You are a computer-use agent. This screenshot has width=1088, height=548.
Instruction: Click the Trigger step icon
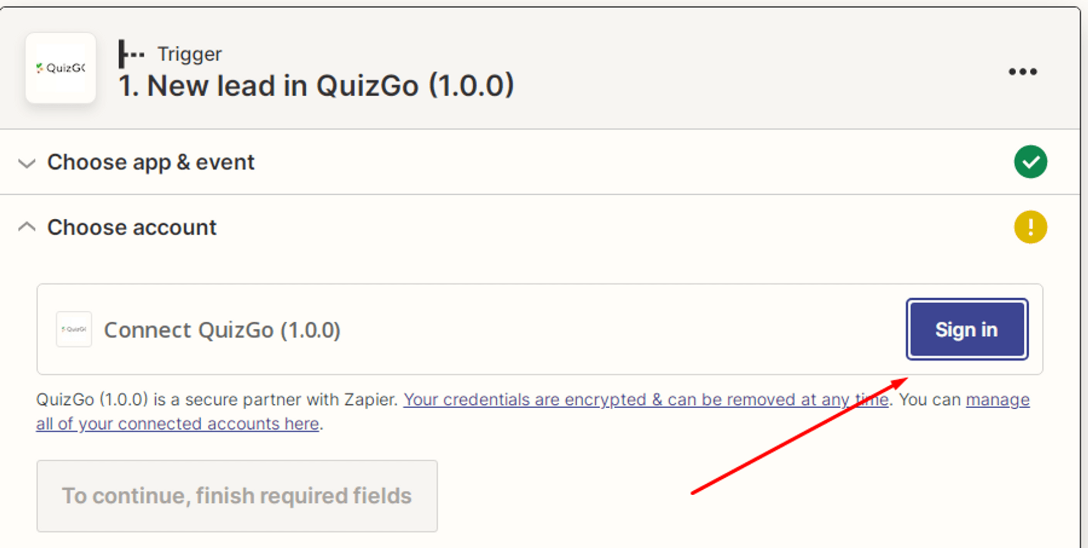131,54
